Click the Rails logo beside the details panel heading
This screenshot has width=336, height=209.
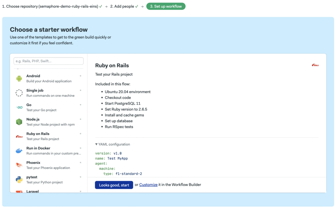(315, 65)
